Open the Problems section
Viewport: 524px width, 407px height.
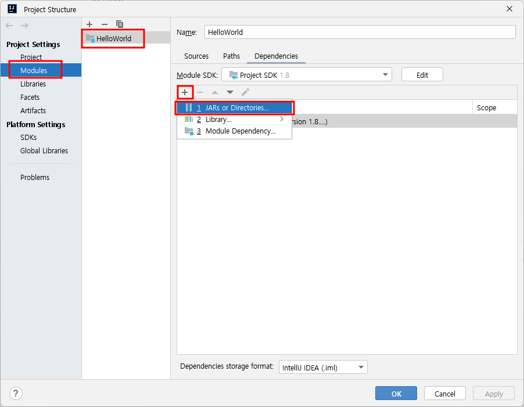tap(35, 177)
